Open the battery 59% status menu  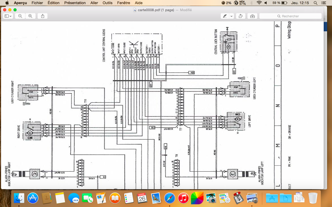[280, 3]
